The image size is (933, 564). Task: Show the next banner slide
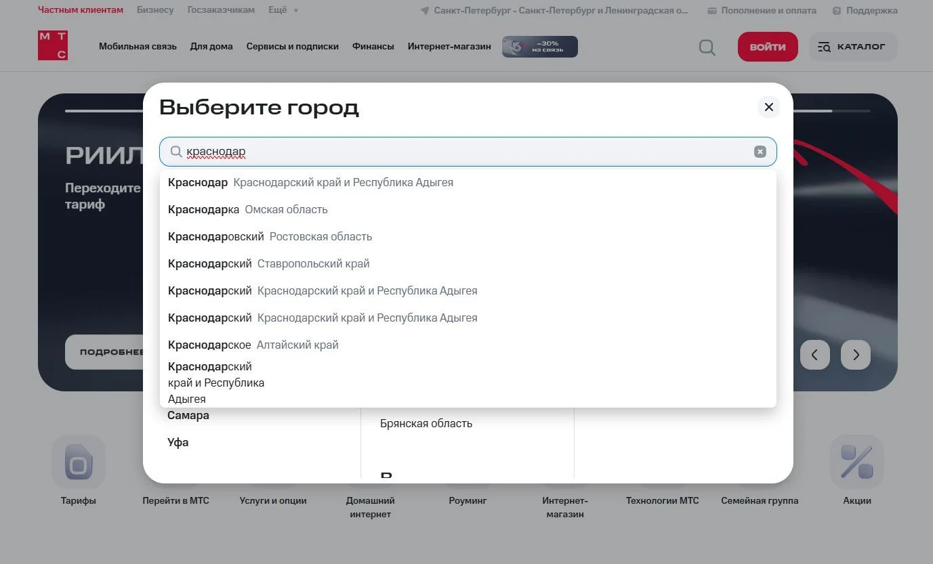856,355
